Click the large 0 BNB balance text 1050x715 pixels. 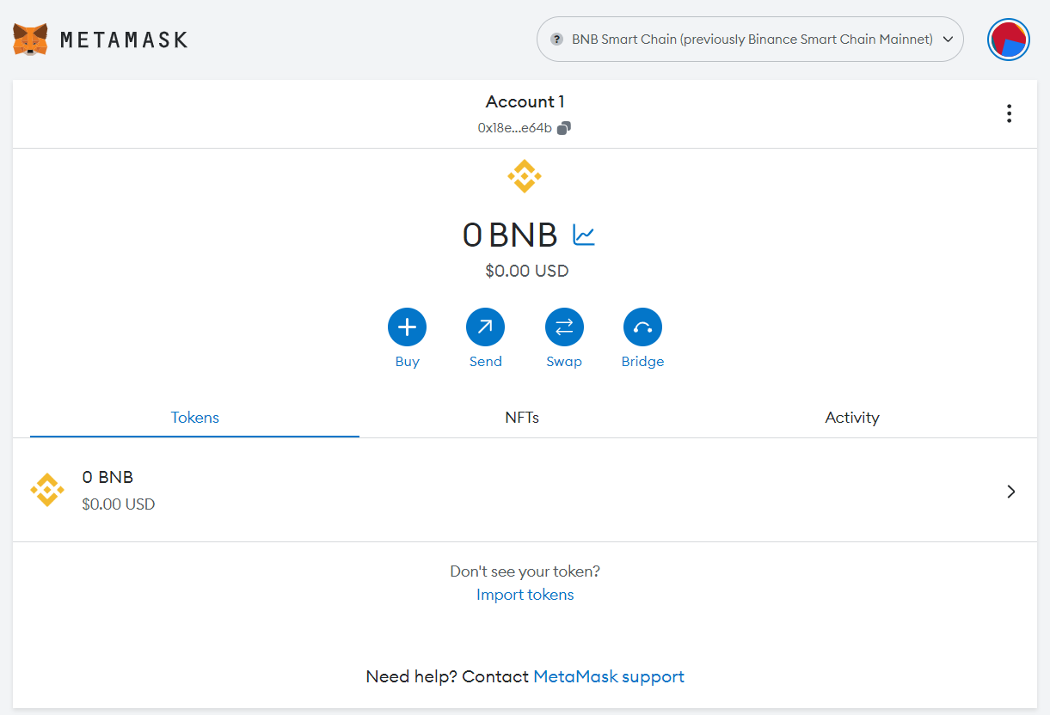pyautogui.click(x=510, y=235)
